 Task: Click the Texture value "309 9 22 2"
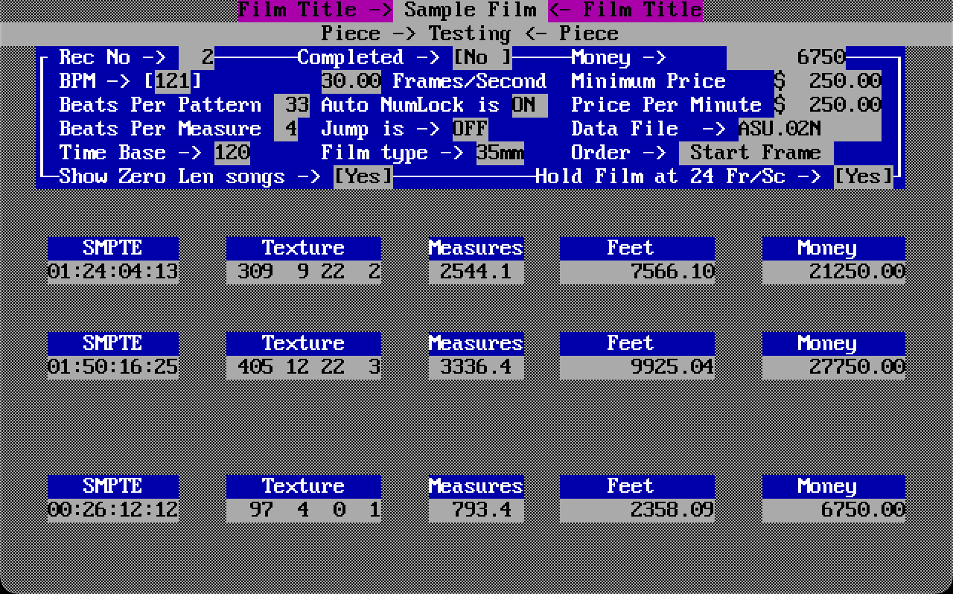pyautogui.click(x=304, y=272)
